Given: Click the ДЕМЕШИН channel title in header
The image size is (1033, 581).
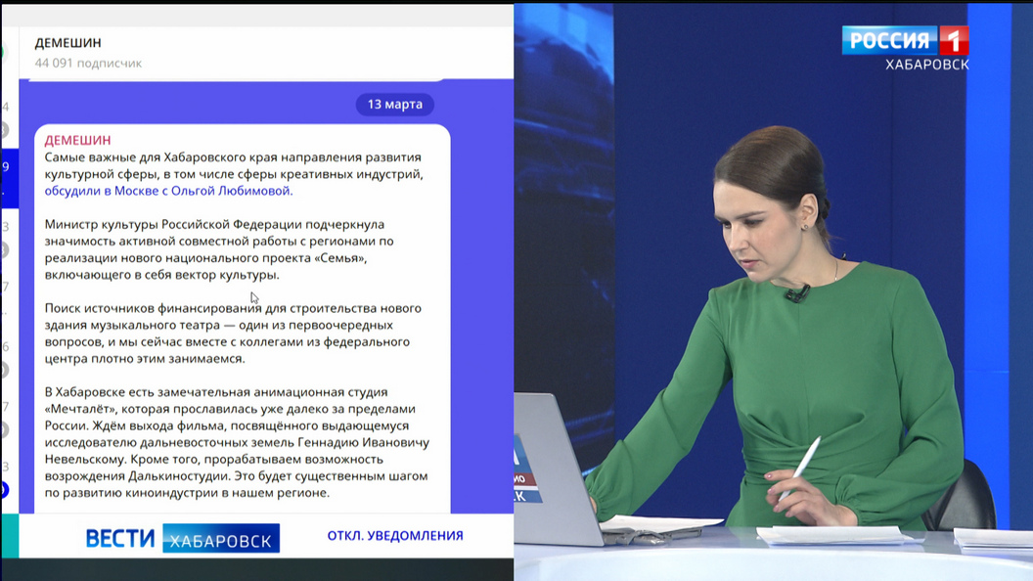Looking at the screenshot, I should tap(67, 43).
